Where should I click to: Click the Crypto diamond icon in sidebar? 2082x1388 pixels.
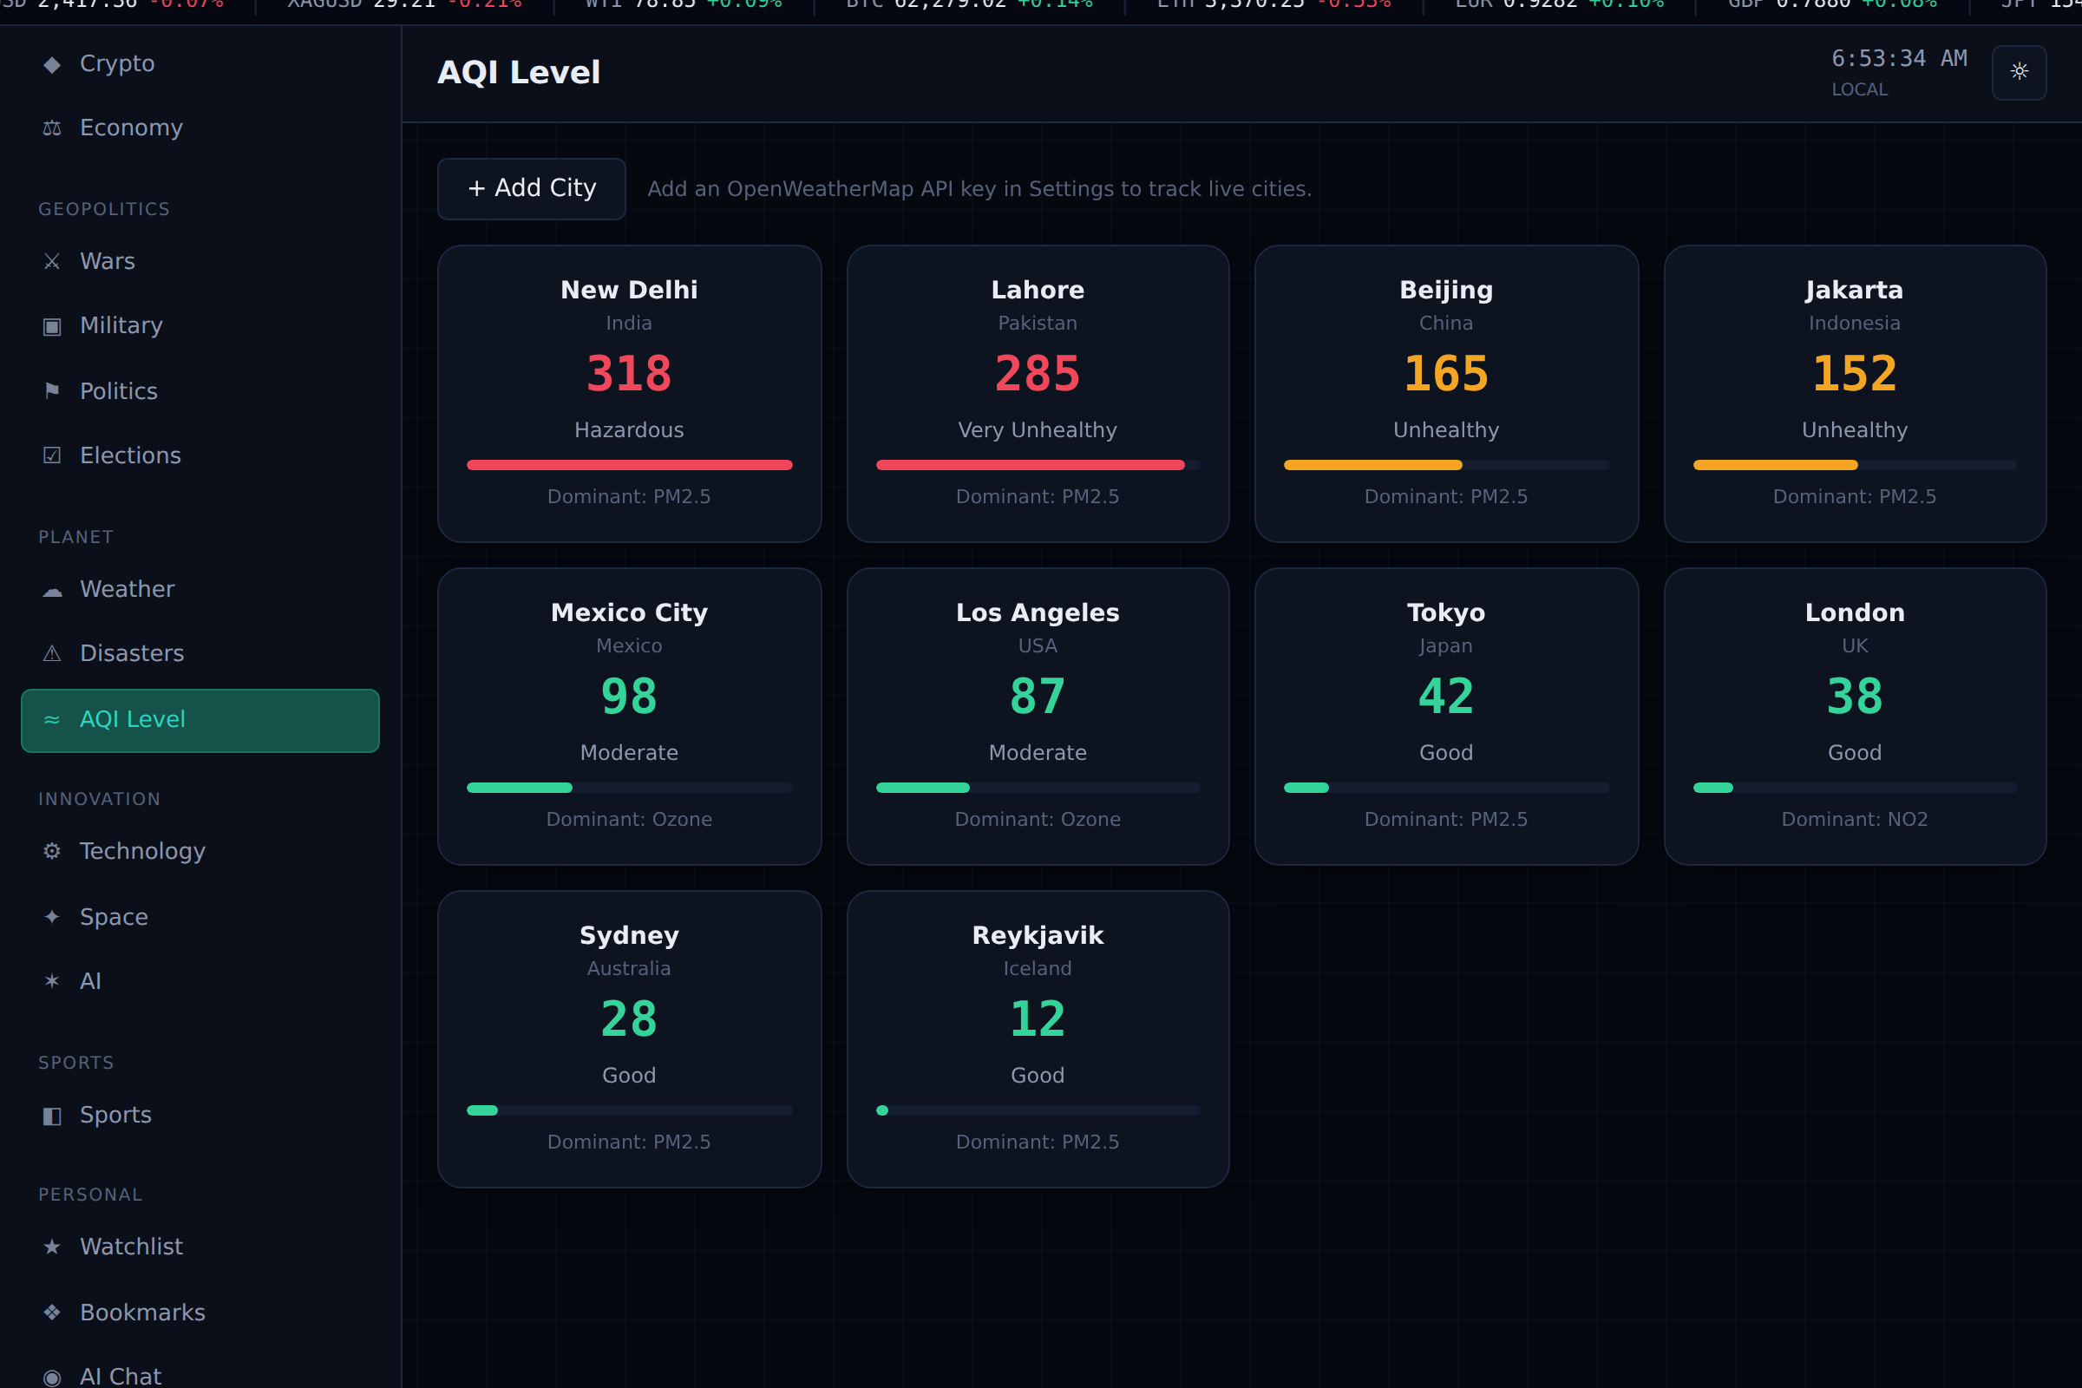[x=52, y=64]
